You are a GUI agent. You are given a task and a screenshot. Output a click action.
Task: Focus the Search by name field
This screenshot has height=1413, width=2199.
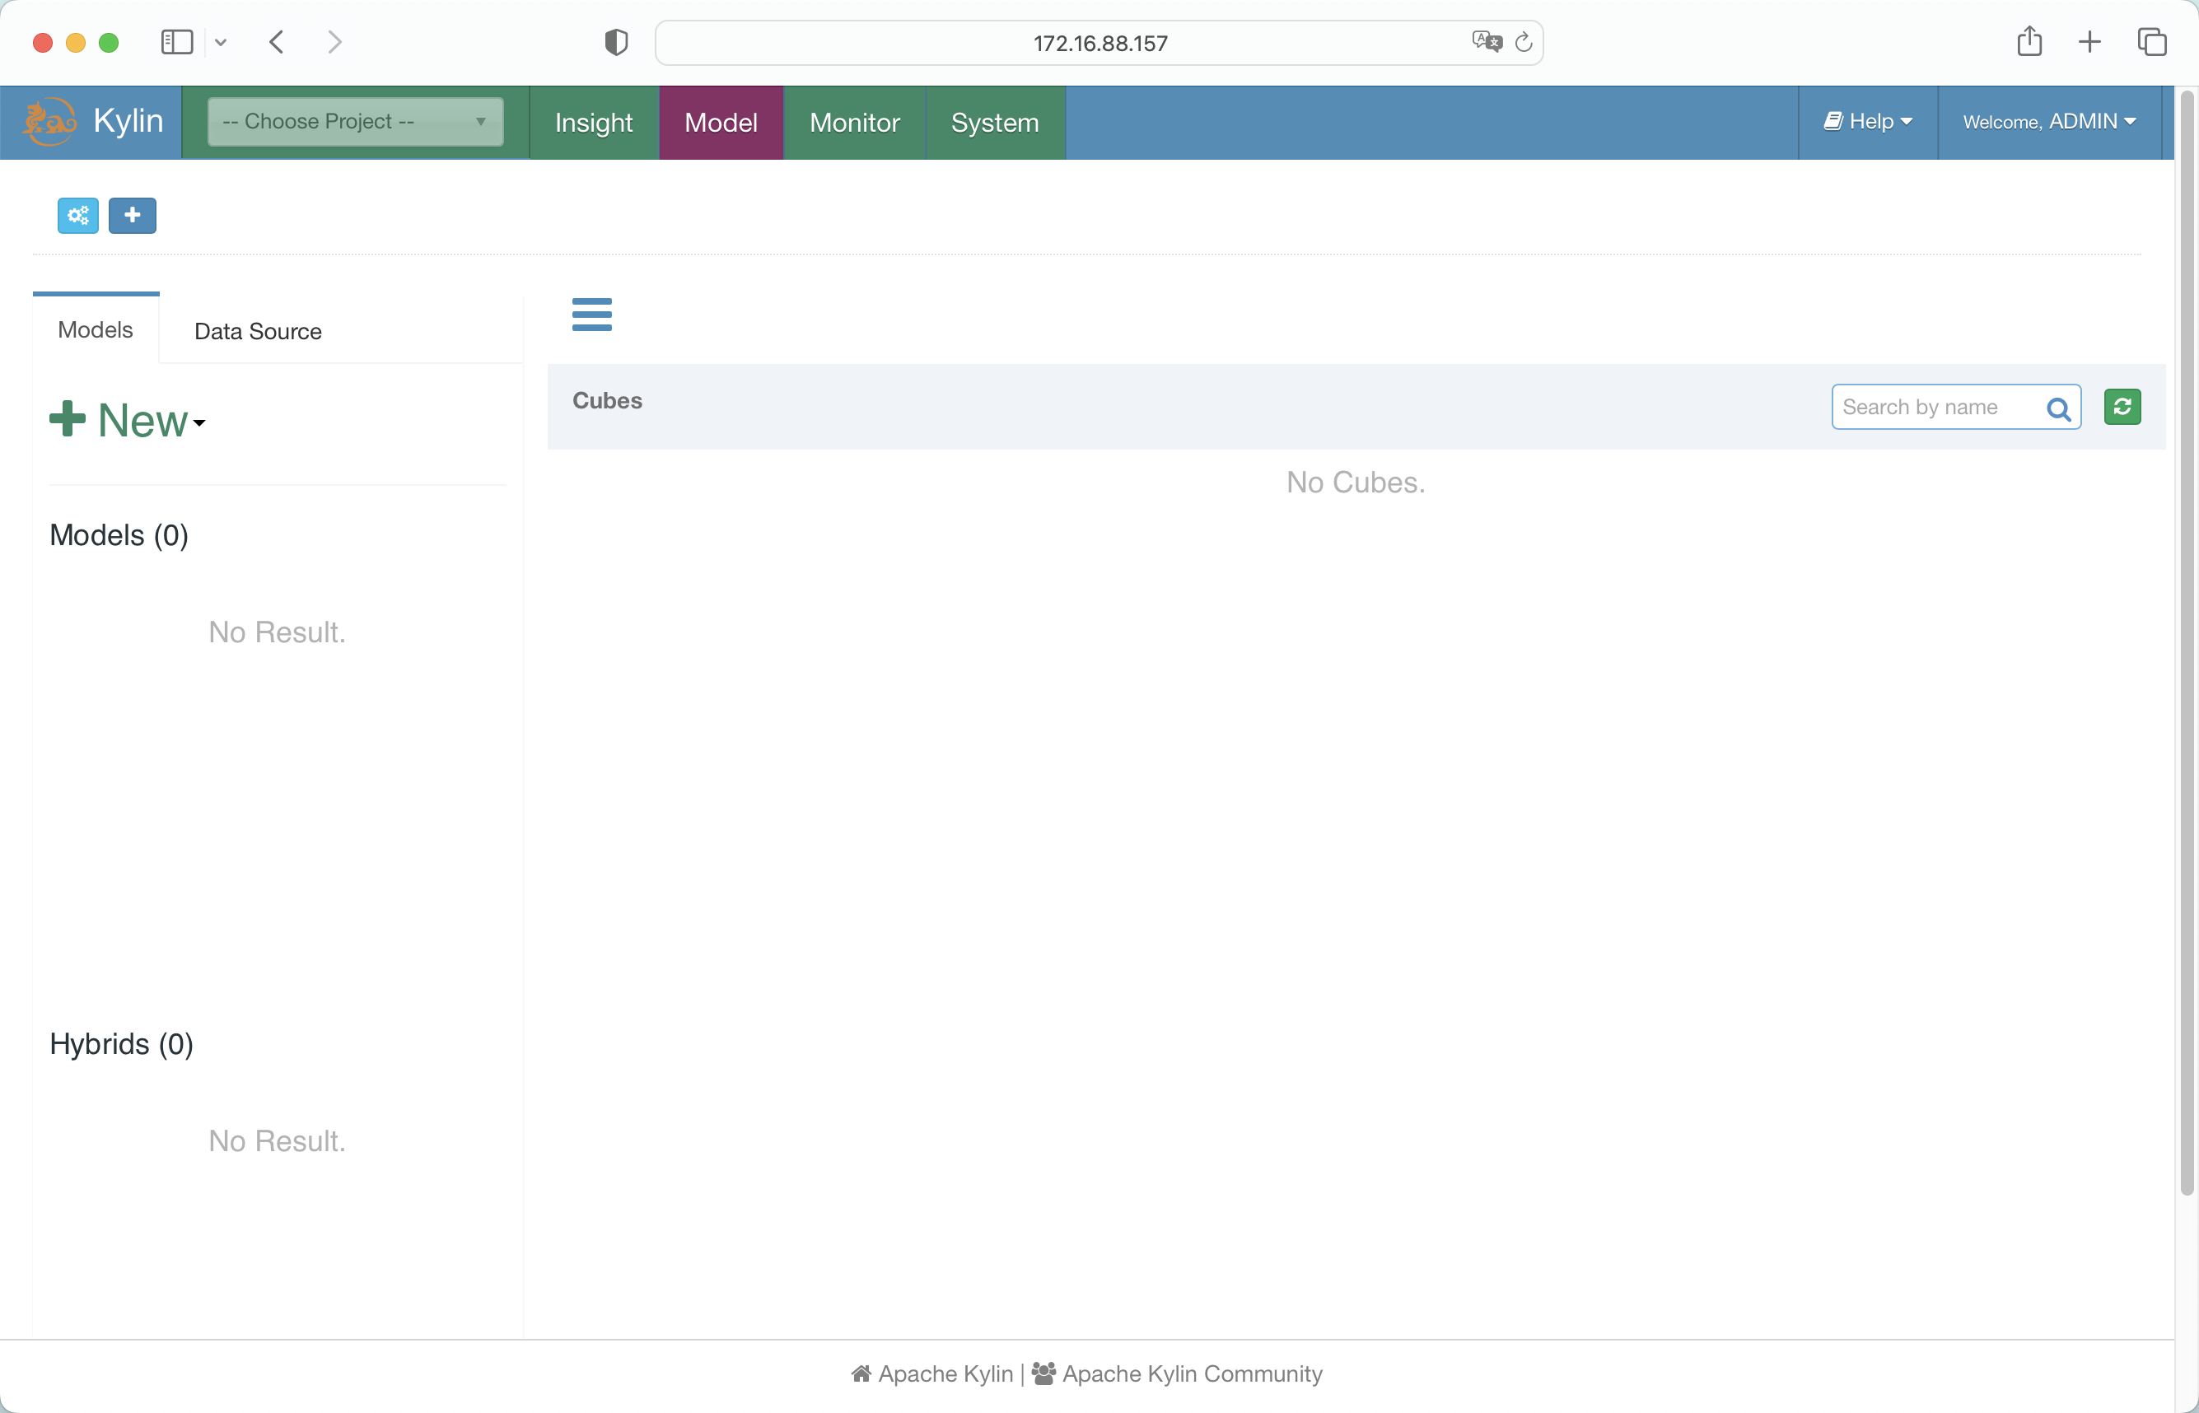point(1936,407)
